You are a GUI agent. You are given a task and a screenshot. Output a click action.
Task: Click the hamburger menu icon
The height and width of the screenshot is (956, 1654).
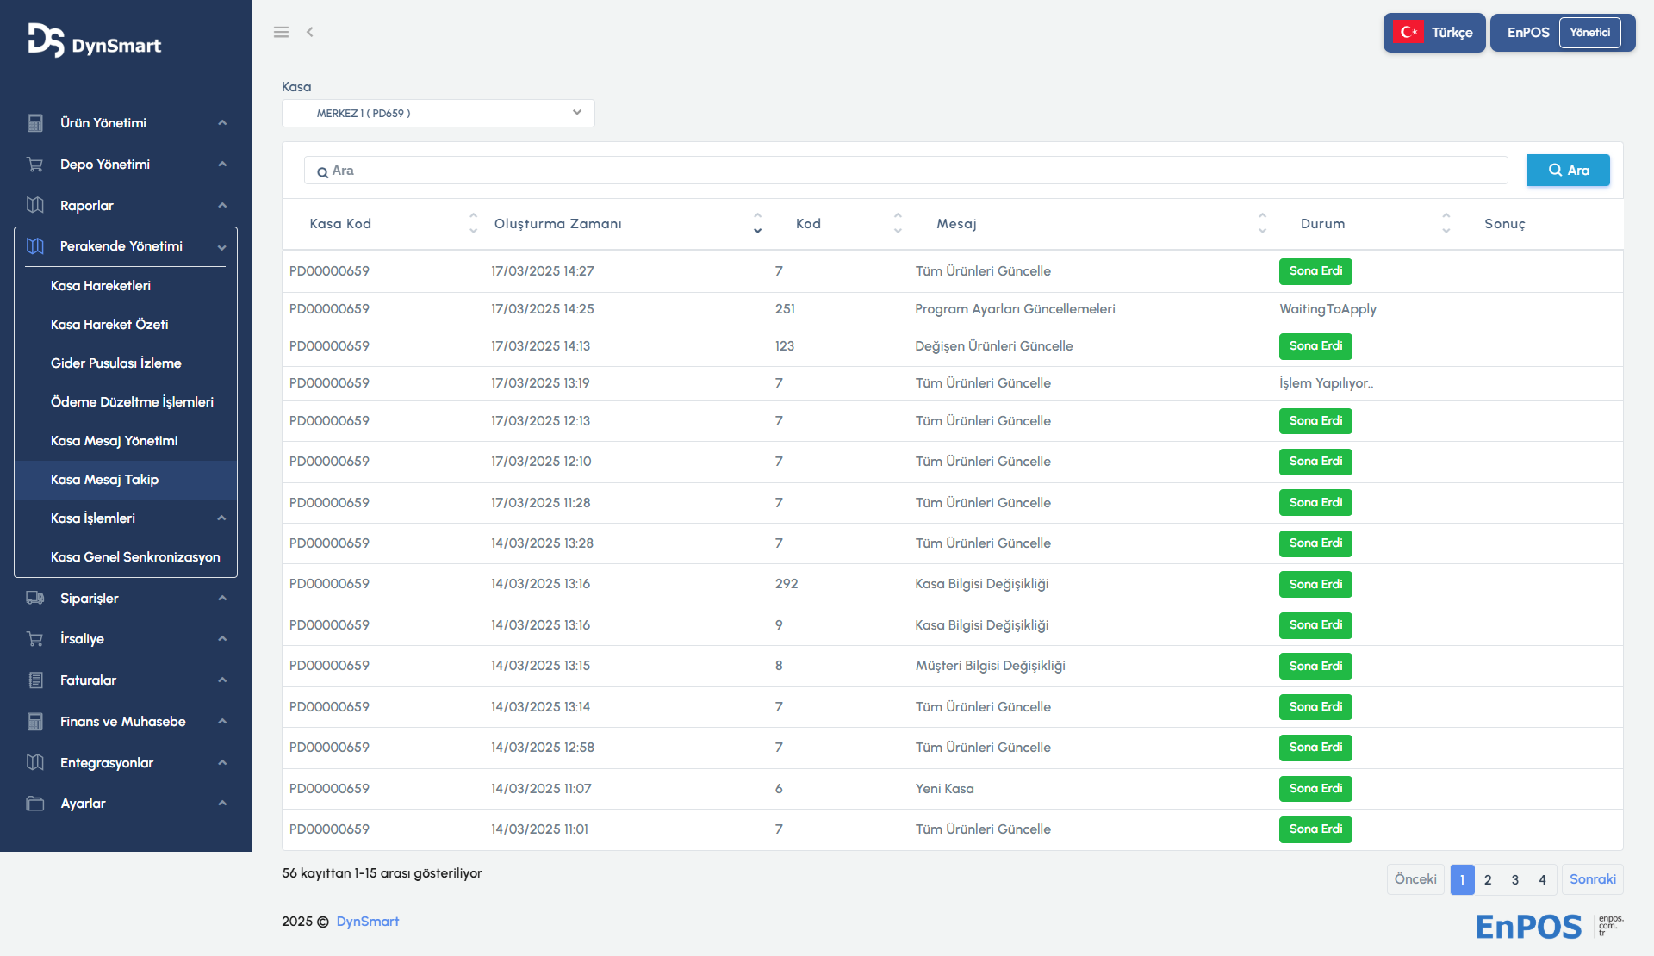point(281,32)
